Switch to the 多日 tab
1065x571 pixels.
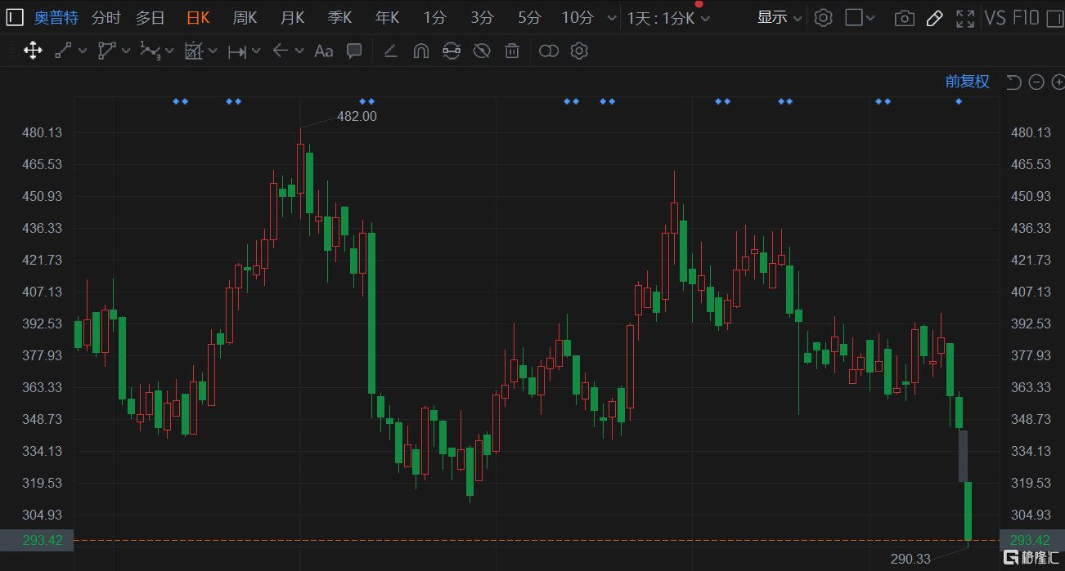pos(150,17)
